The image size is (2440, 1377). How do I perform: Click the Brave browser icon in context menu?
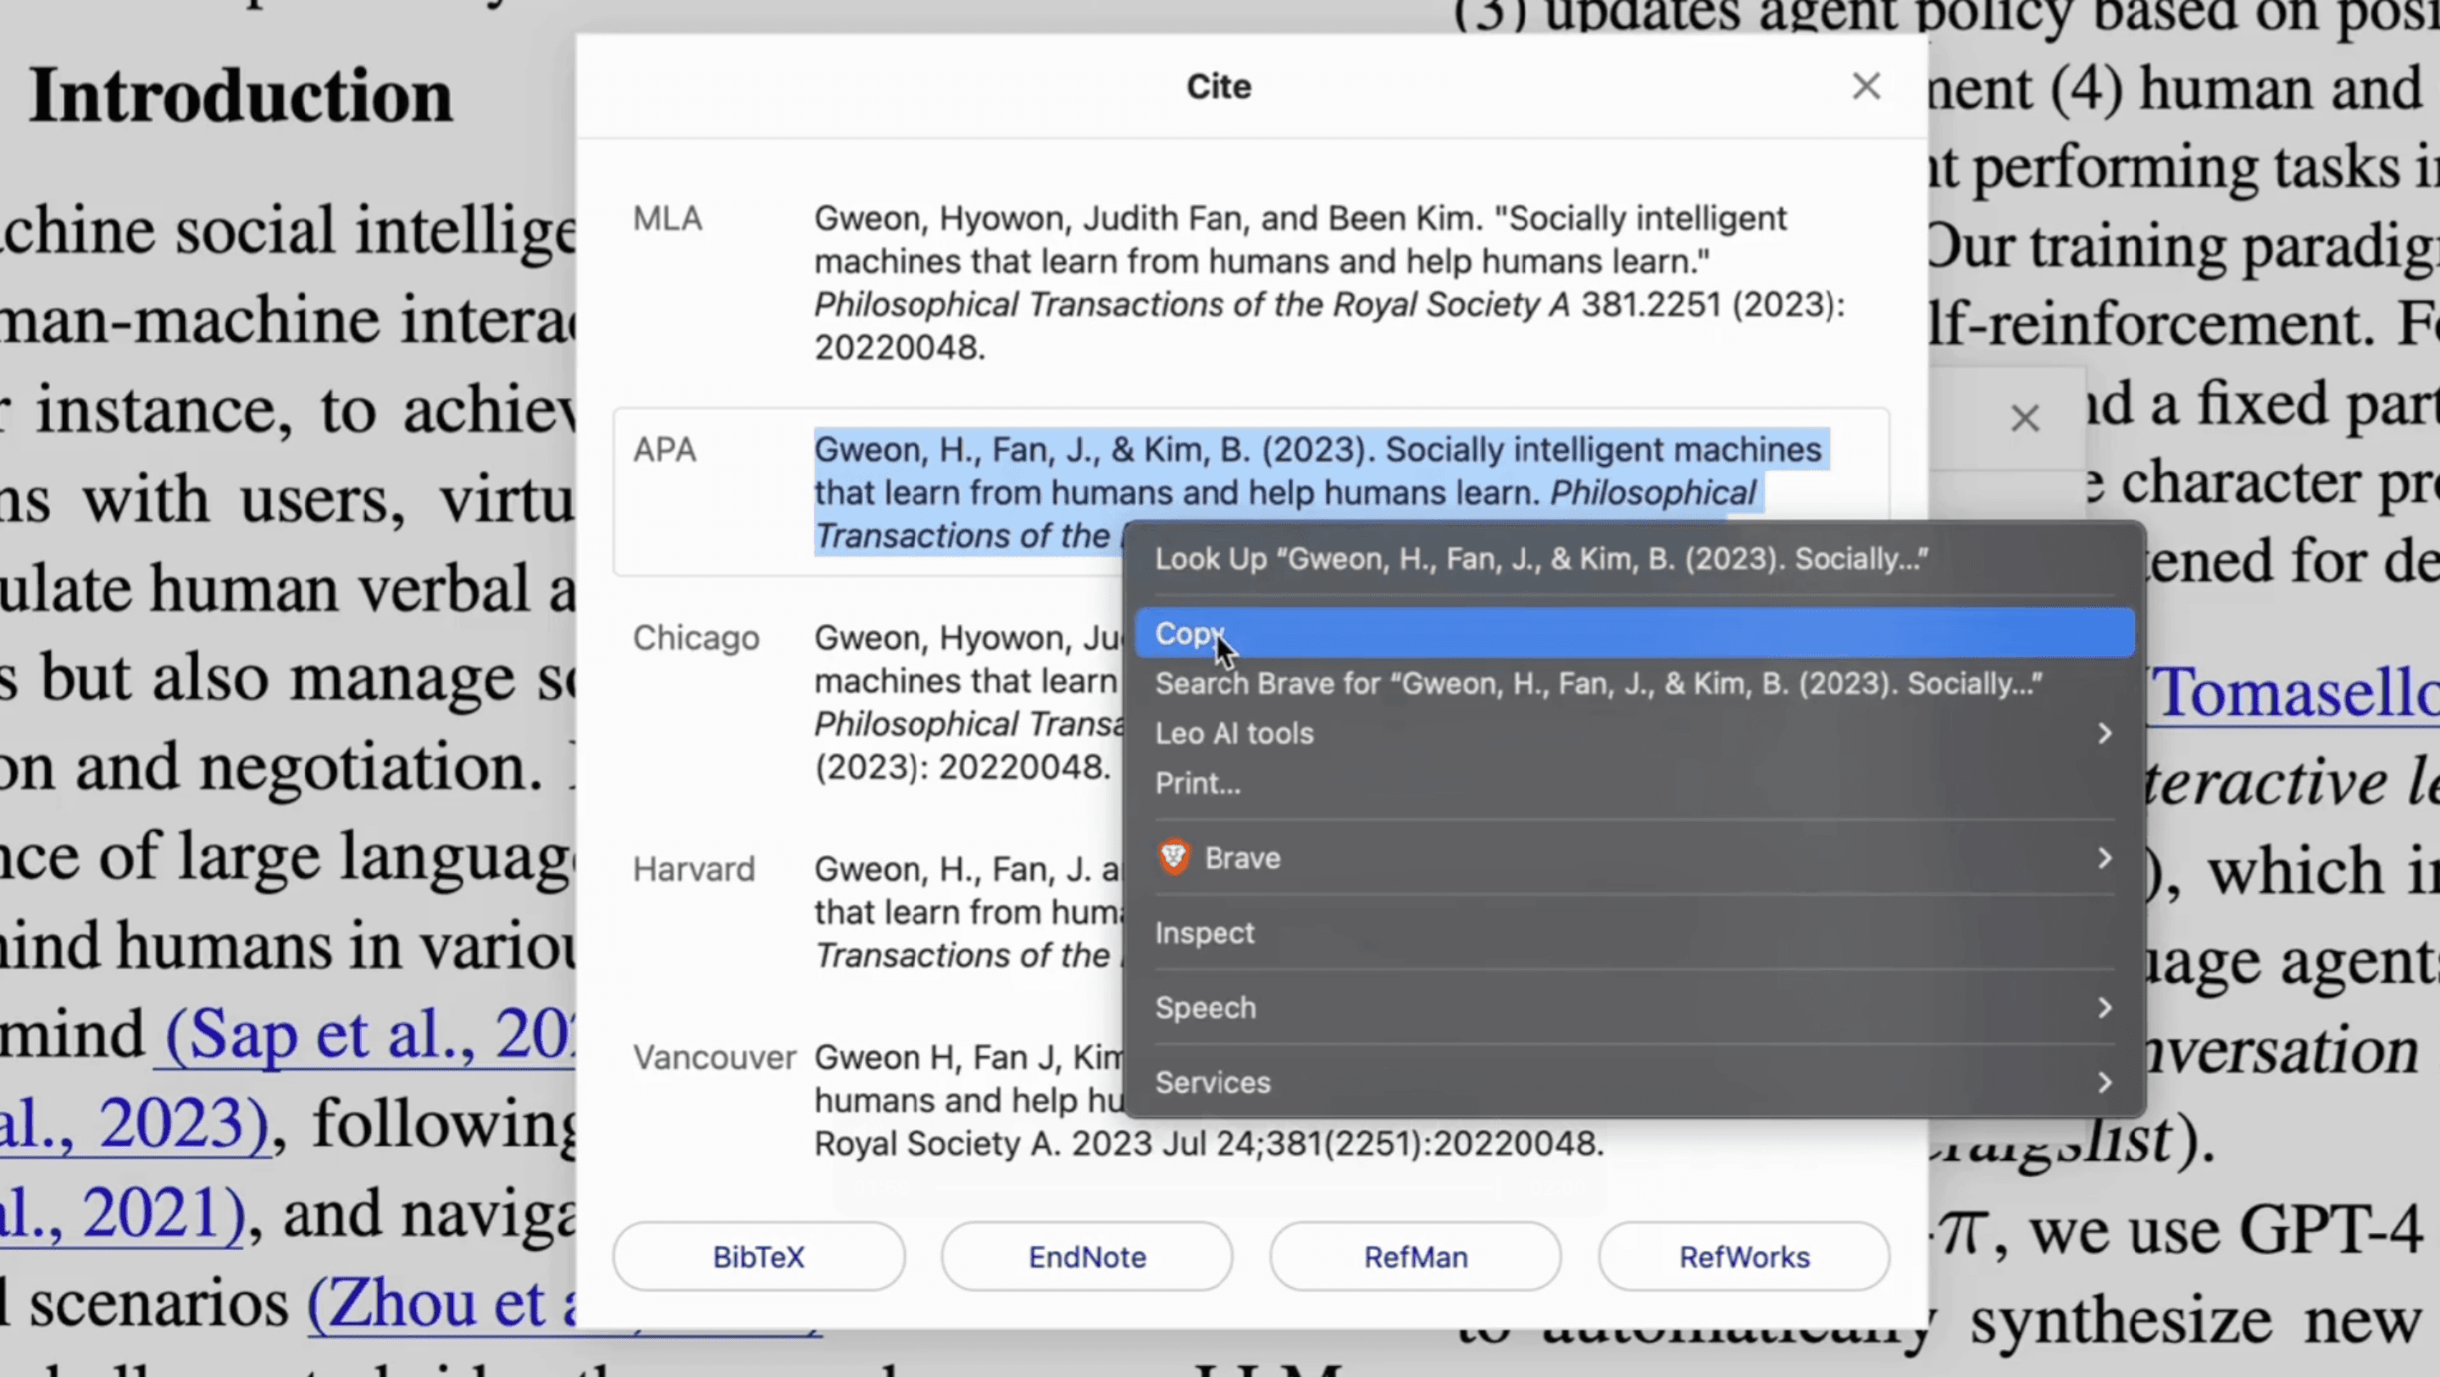(x=1173, y=857)
